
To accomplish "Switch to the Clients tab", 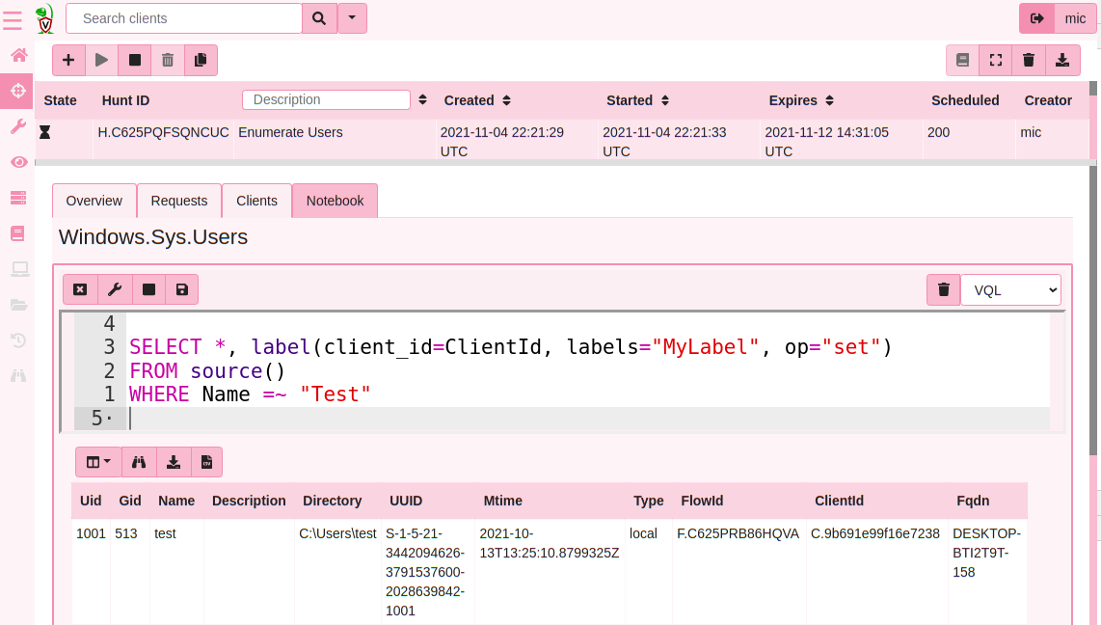I will coord(256,201).
